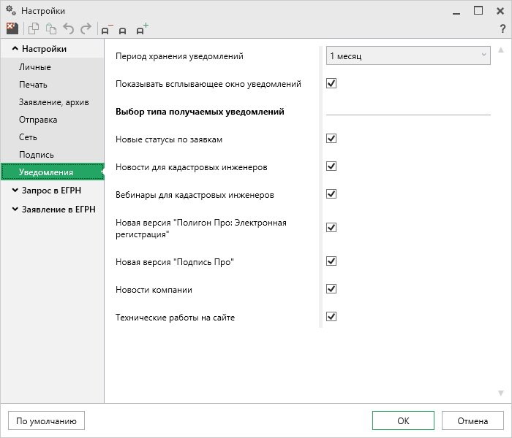Maximize the Настройки window
The height and width of the screenshot is (438, 512).
point(478,11)
